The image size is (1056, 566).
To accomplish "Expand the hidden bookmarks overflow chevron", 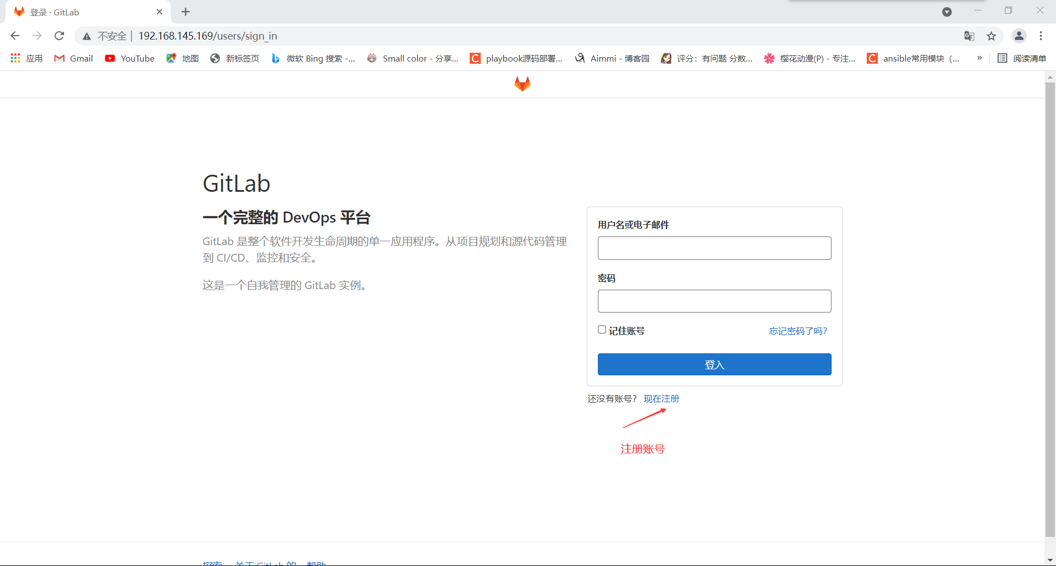I will tap(980, 58).
